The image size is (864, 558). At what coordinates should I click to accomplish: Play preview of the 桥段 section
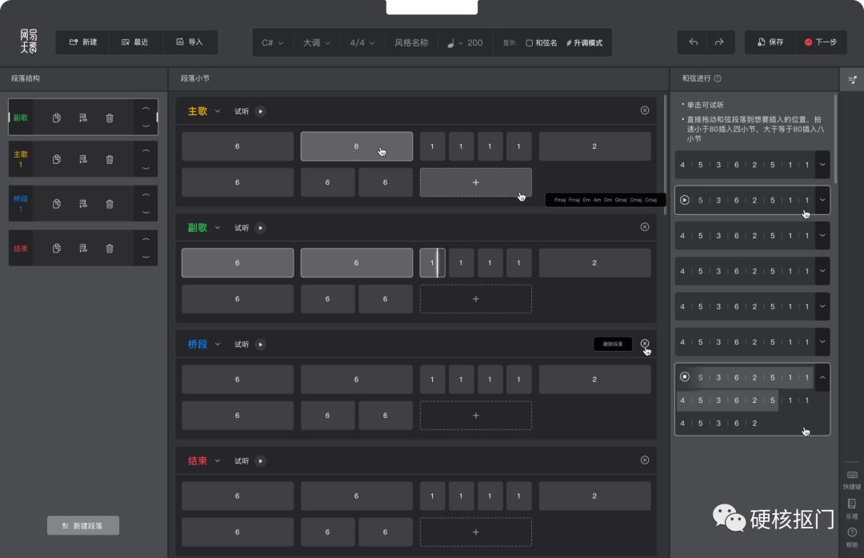coord(261,345)
